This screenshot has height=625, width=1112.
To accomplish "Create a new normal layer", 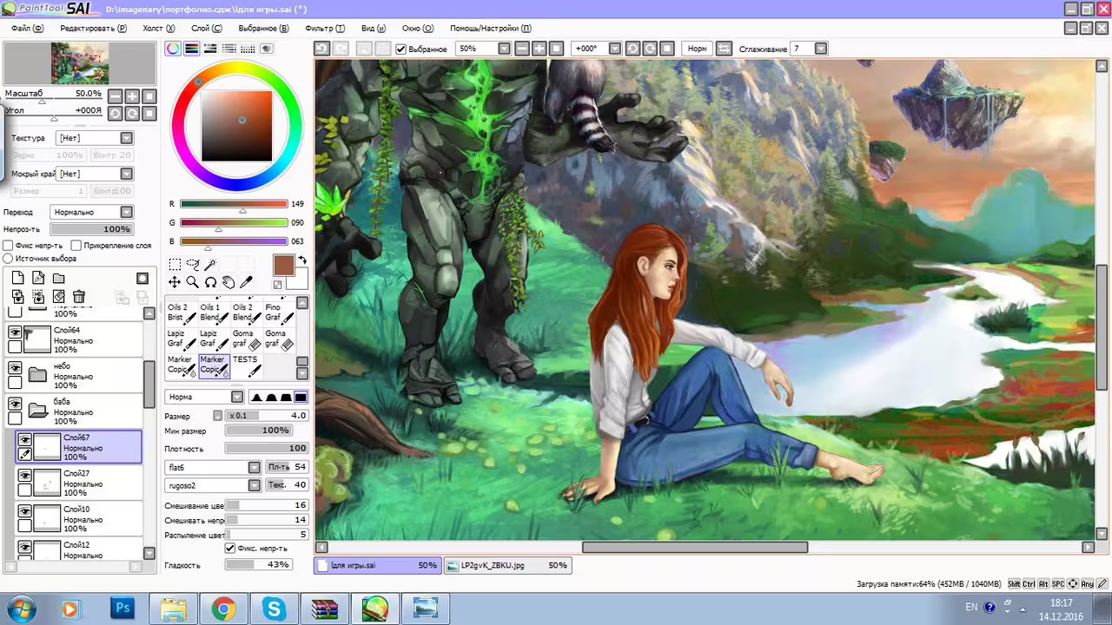I will point(17,278).
